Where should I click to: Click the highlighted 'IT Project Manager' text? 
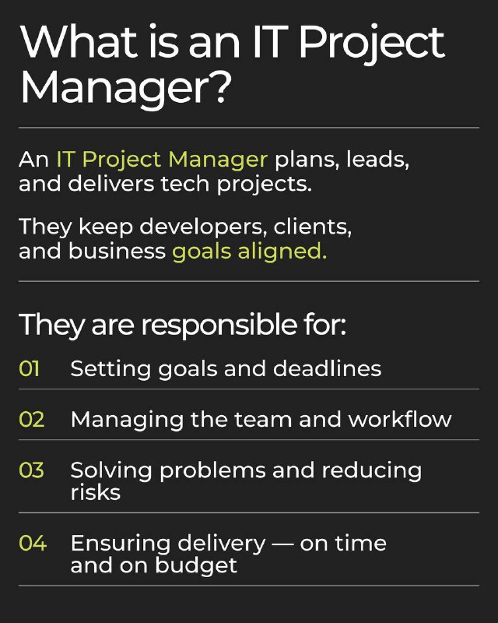pyautogui.click(x=162, y=160)
